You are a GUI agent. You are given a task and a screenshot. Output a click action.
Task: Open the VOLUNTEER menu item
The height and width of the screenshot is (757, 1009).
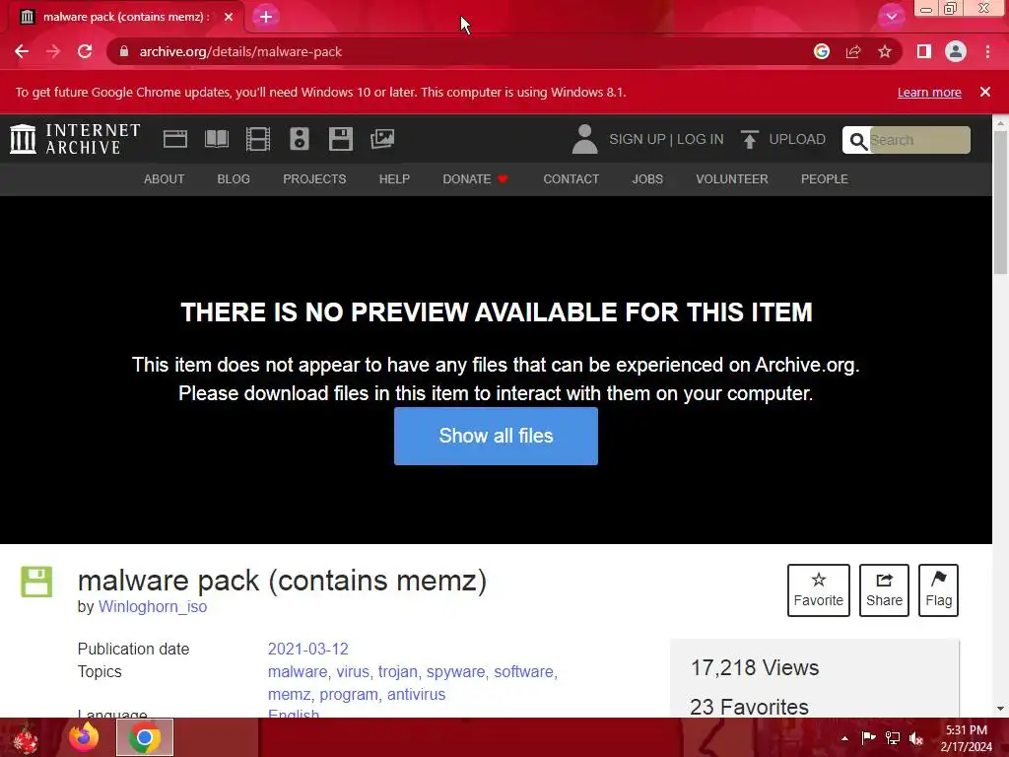[732, 179]
